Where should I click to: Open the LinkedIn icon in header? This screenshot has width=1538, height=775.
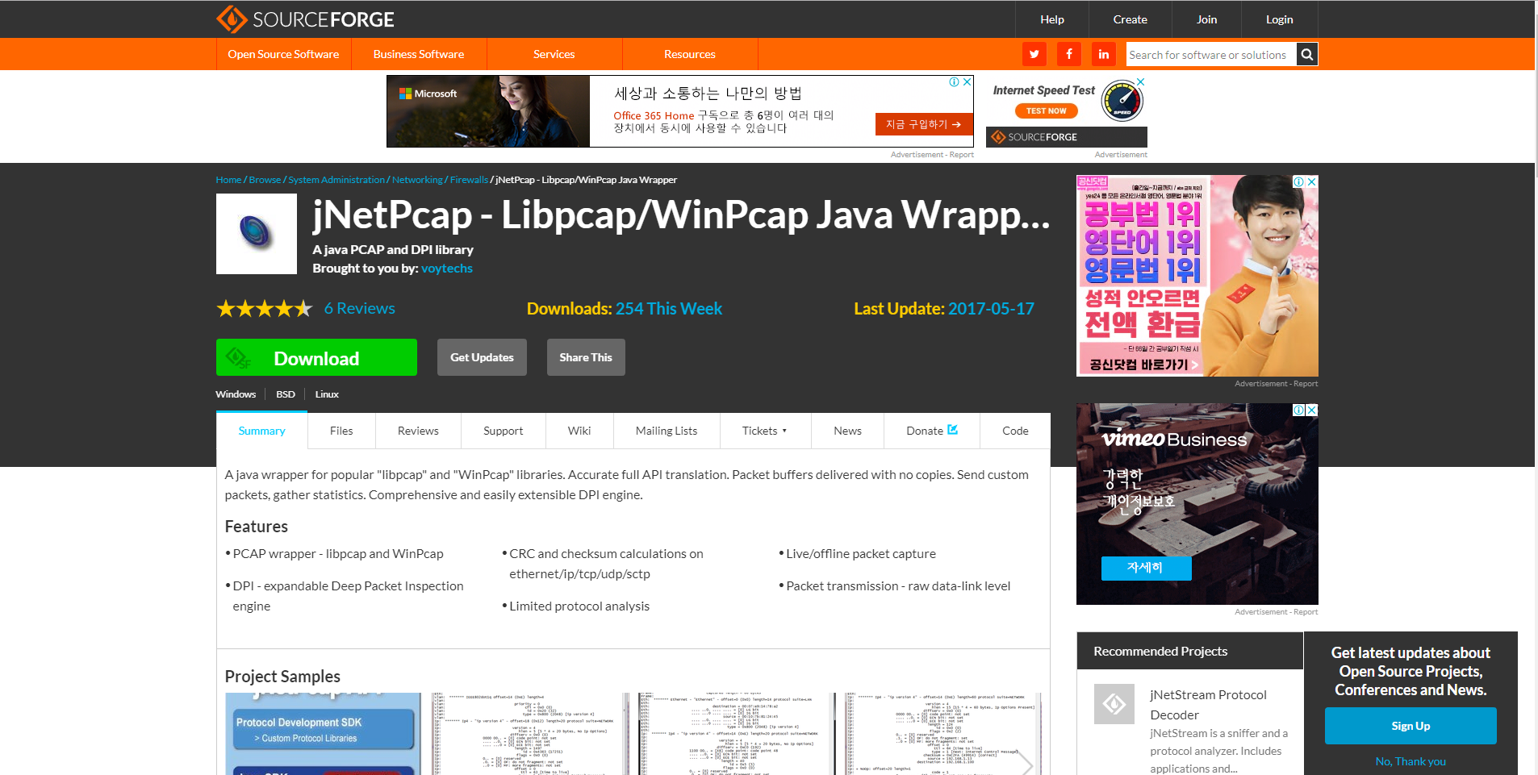1103,54
